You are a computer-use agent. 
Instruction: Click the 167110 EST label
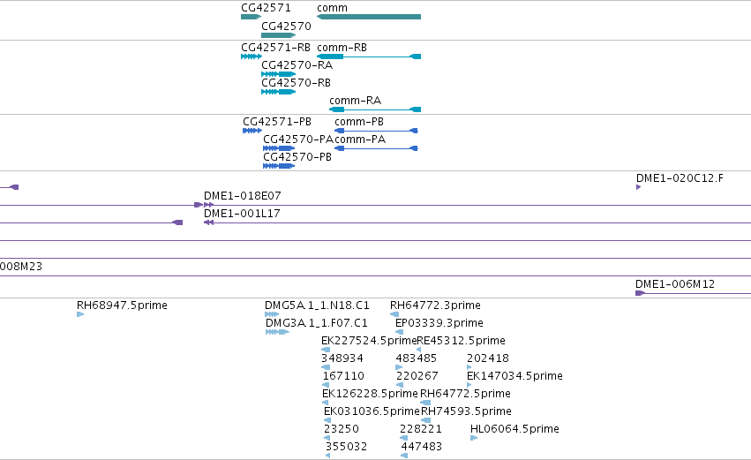pyautogui.click(x=343, y=376)
